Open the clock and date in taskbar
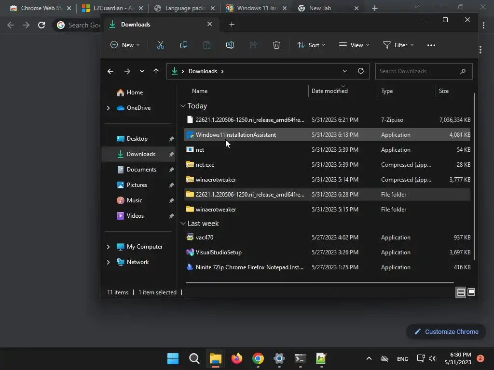Screen dimensions: 494x370 pos(458,358)
